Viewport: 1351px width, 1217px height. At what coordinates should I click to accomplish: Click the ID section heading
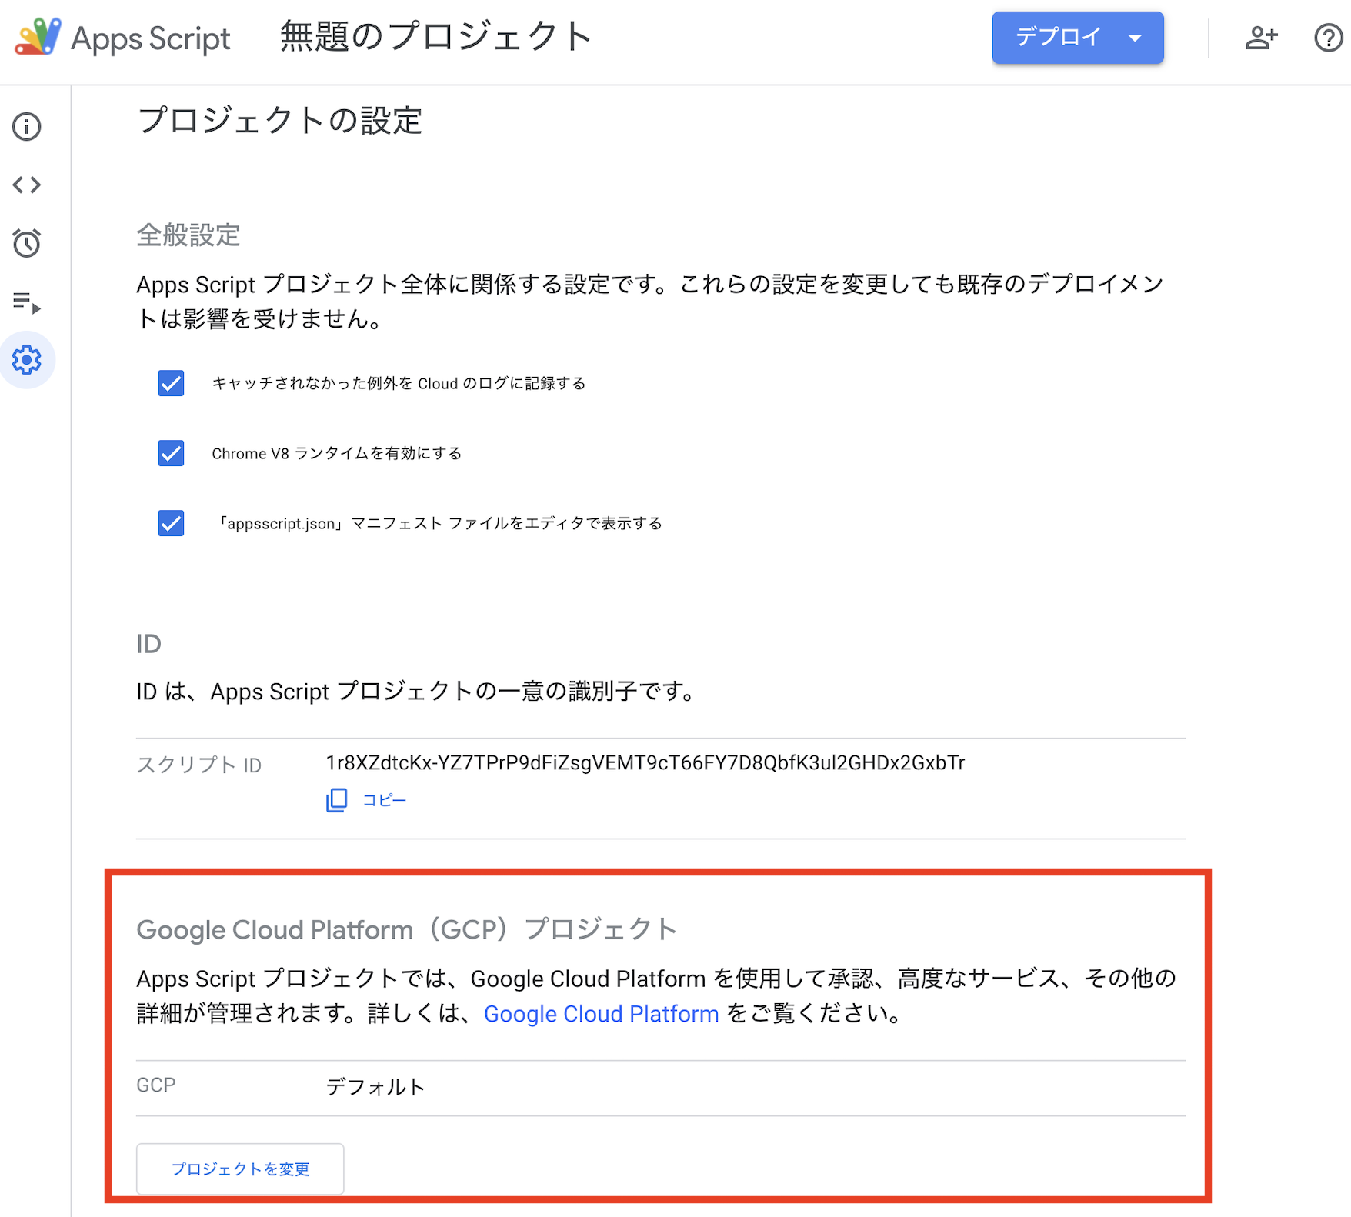148,644
